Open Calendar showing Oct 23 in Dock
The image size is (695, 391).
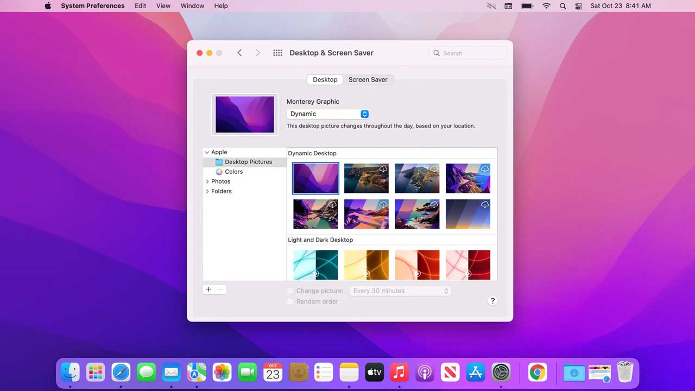tap(273, 372)
